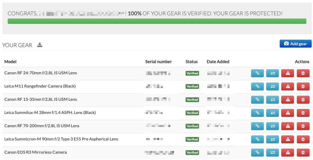Flag Leica Summicron-M 90mm with warning icon
This screenshot has height=160, width=313.
[x=288, y=139]
